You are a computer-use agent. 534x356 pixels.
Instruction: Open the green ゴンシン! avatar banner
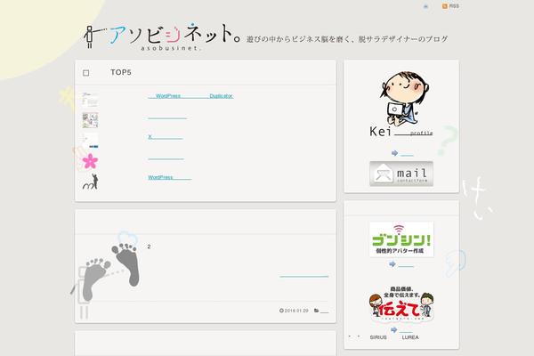click(401, 239)
